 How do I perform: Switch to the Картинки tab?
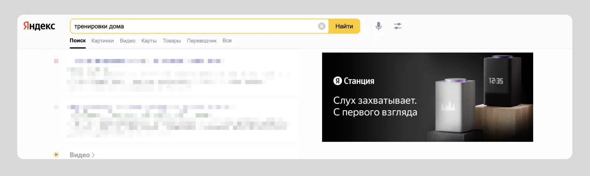point(102,41)
